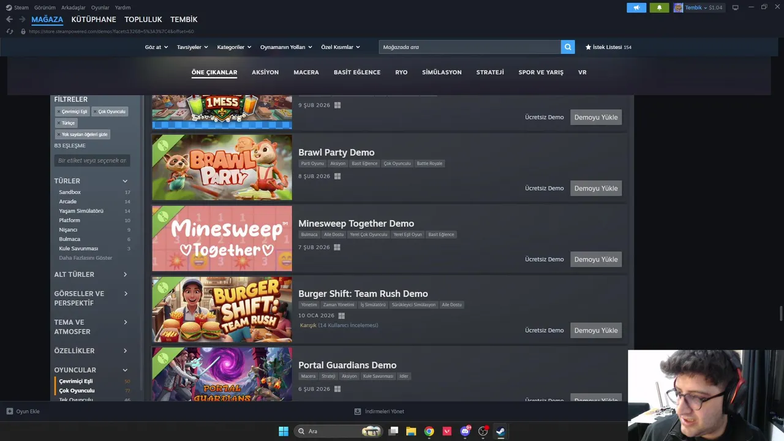
Task: Switch to the BASİT EĞLENCE tab
Action: (x=357, y=72)
